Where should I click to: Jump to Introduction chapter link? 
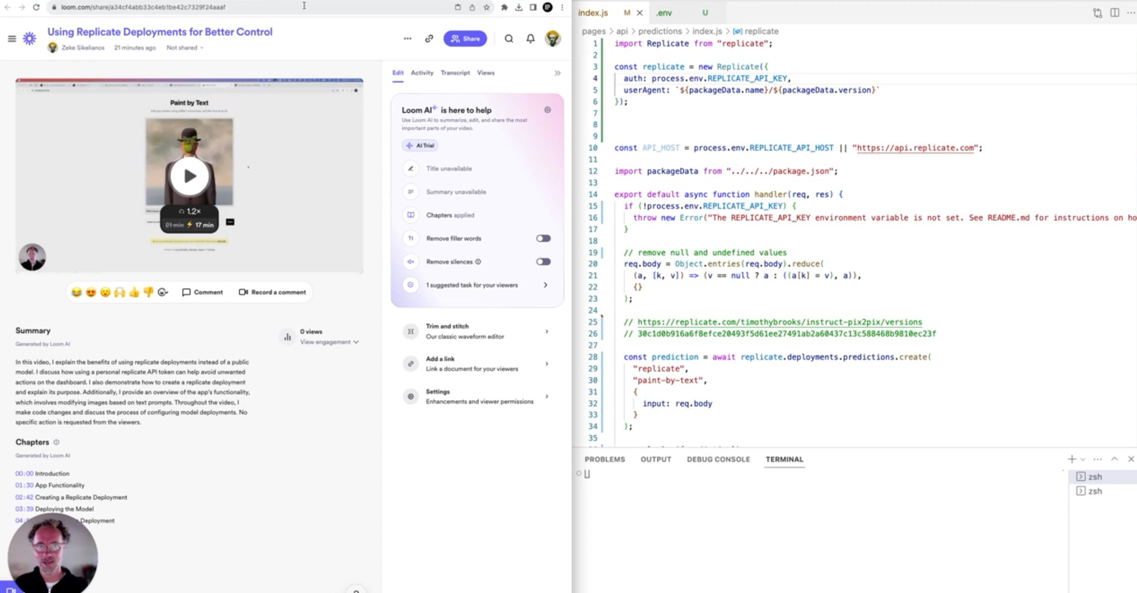pyautogui.click(x=42, y=474)
